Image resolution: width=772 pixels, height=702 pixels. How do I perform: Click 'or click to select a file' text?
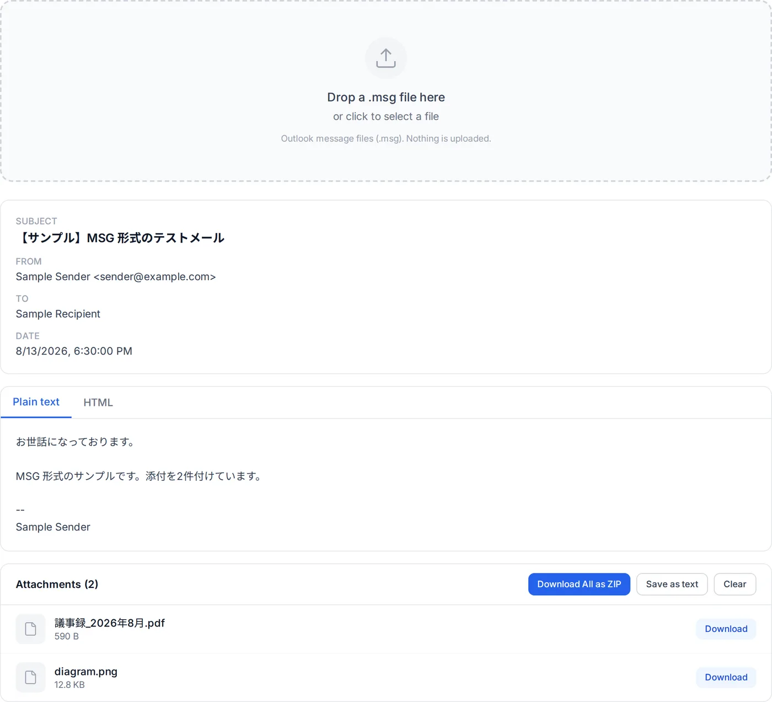386,116
